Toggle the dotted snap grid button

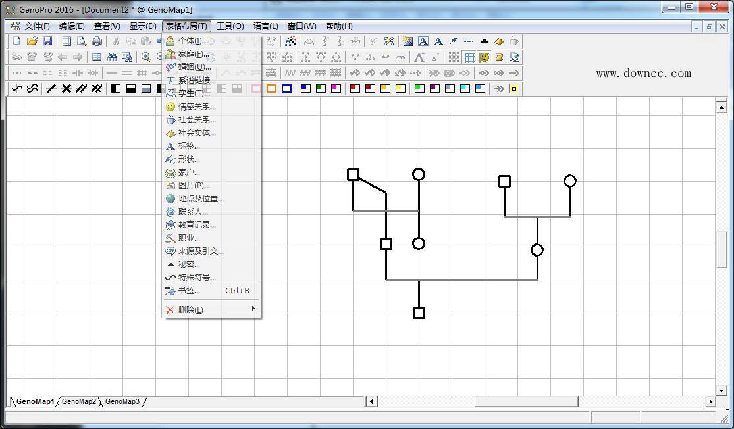pos(452,57)
